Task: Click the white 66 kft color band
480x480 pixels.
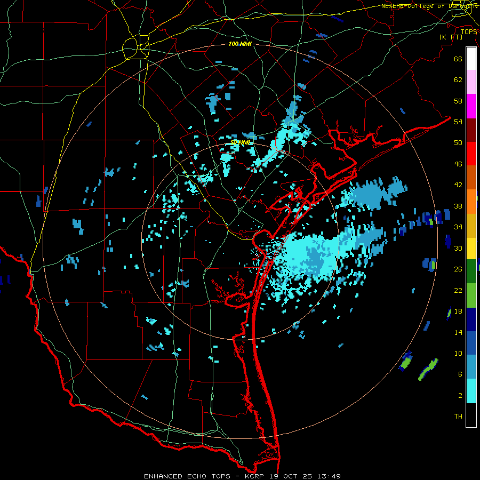Action: click(x=471, y=59)
